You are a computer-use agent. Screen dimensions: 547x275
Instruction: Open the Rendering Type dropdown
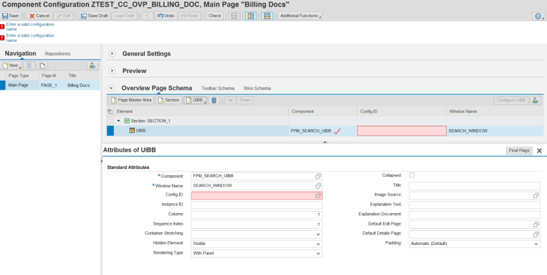point(257,253)
